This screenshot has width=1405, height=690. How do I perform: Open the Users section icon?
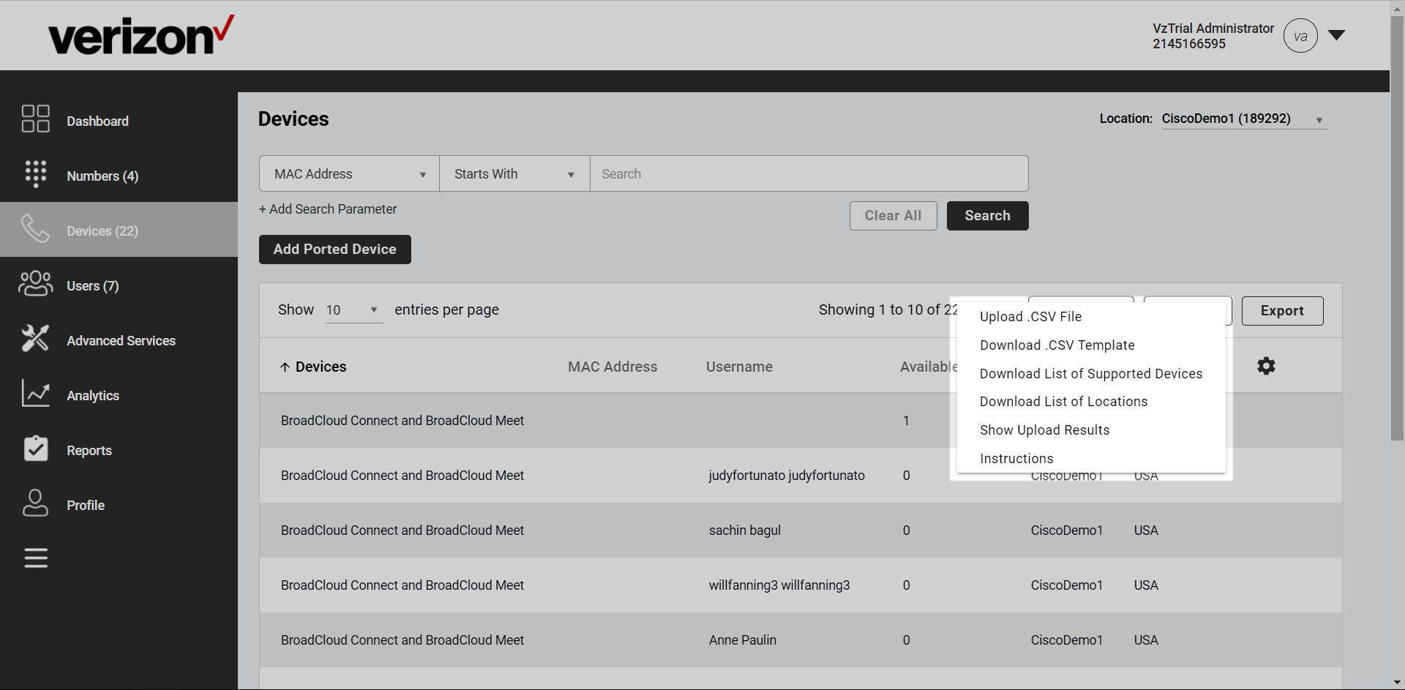click(35, 284)
